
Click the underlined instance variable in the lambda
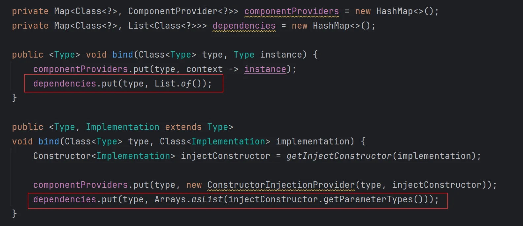click(265, 69)
